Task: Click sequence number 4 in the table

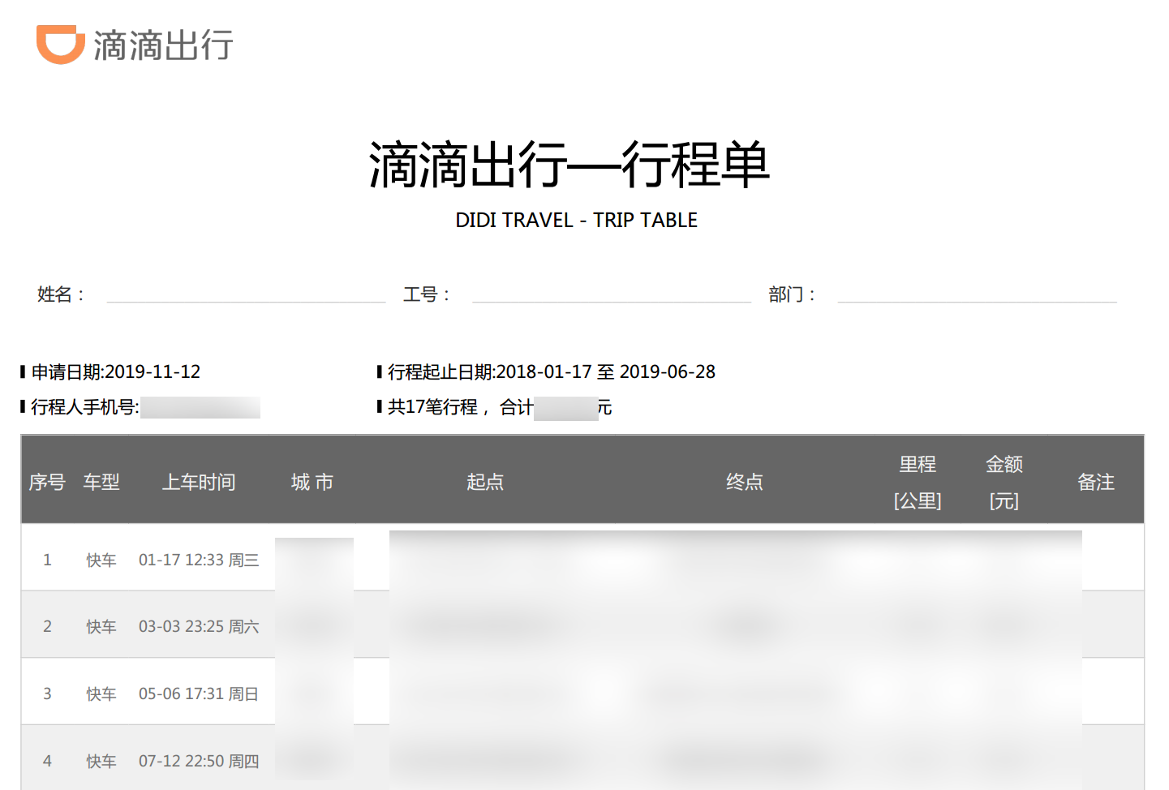Action: click(x=47, y=761)
